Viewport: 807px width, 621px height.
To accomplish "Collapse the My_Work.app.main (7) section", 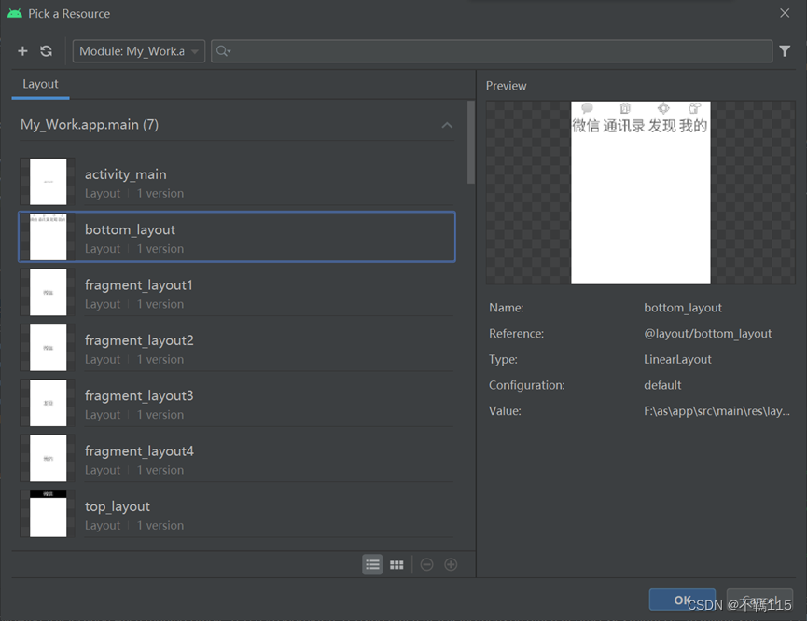I will pyautogui.click(x=447, y=125).
